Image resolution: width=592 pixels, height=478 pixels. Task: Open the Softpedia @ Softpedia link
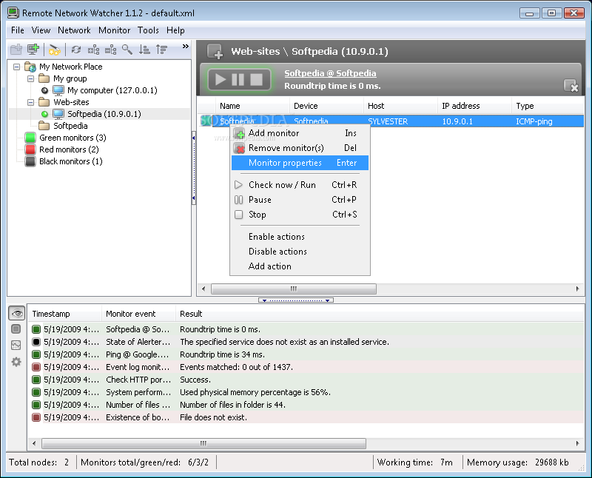pos(330,73)
